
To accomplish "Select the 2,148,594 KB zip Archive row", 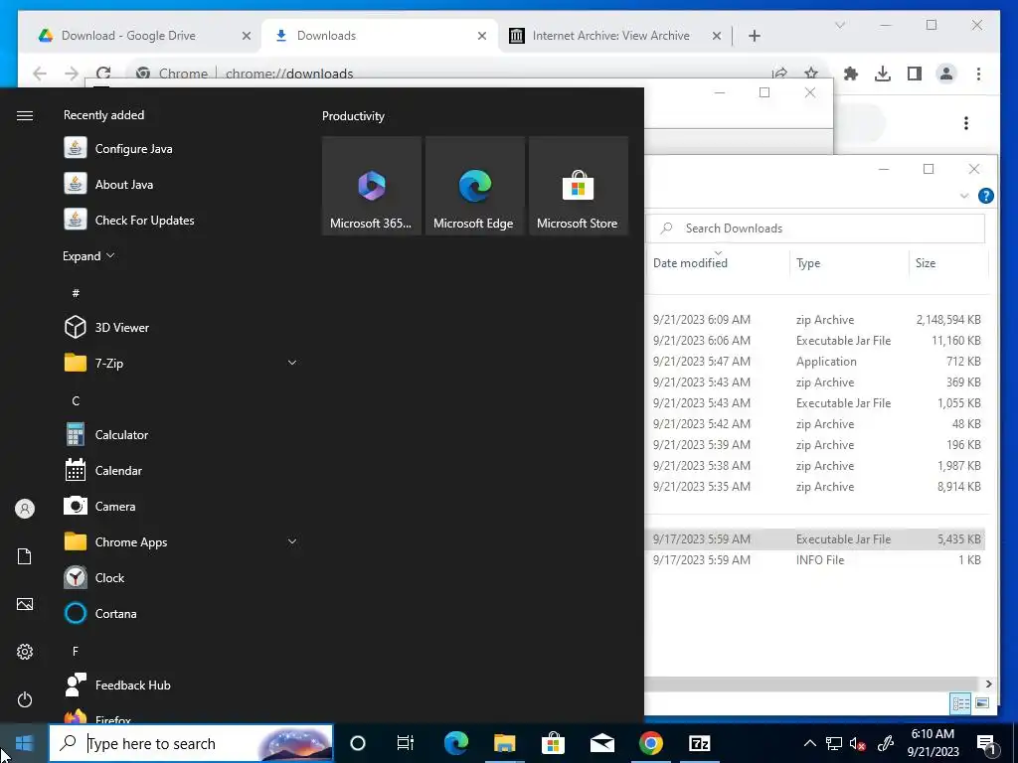I will 816,320.
